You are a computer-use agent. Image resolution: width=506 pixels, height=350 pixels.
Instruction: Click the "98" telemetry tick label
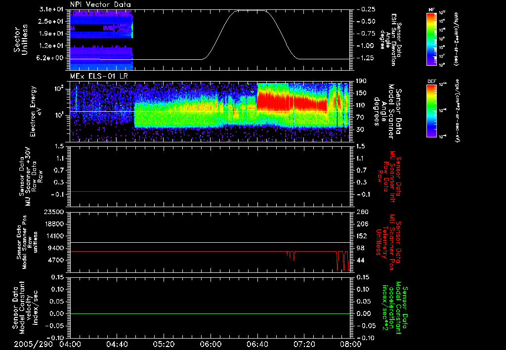click(x=360, y=248)
